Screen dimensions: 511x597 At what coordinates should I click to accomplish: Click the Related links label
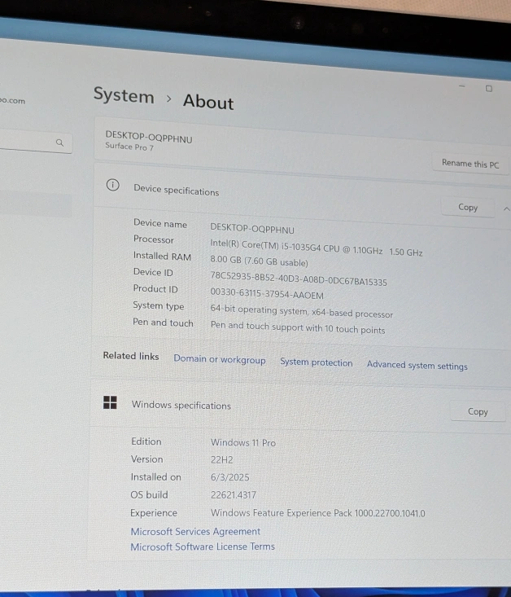[x=131, y=356]
